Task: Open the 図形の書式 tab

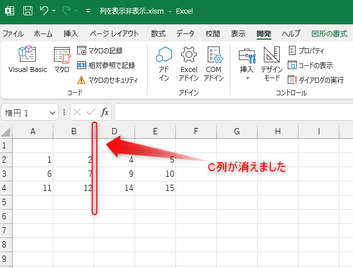Action: click(329, 34)
